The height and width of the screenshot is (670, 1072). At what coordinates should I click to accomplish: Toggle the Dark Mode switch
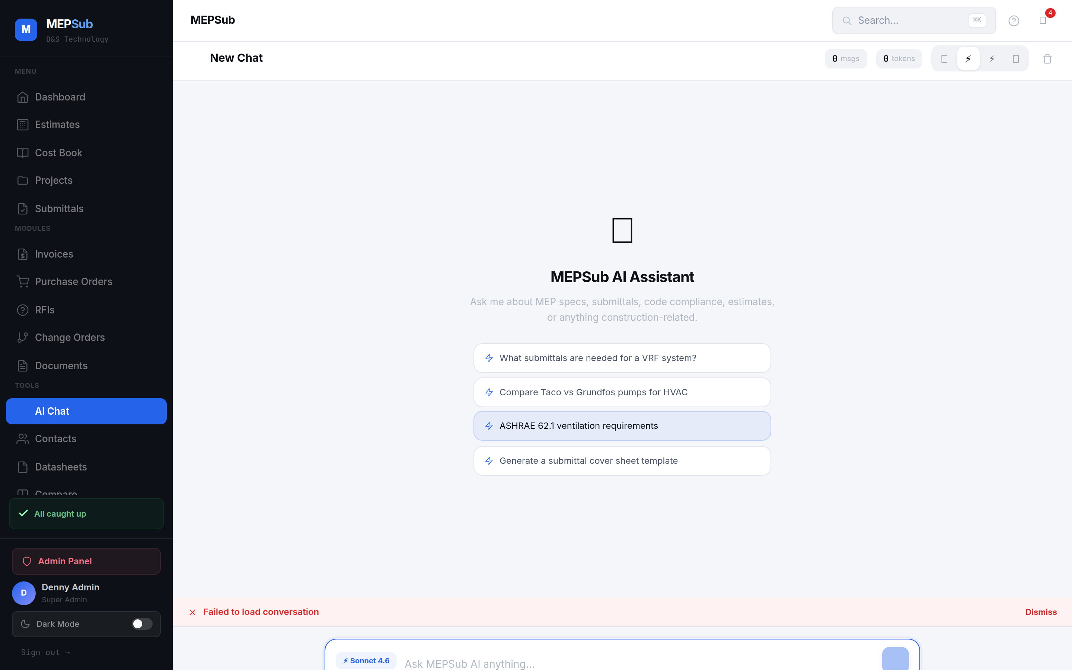(x=142, y=624)
